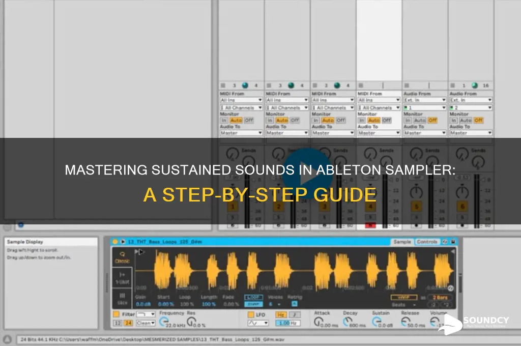Click the filter Frequency knob

(163, 321)
